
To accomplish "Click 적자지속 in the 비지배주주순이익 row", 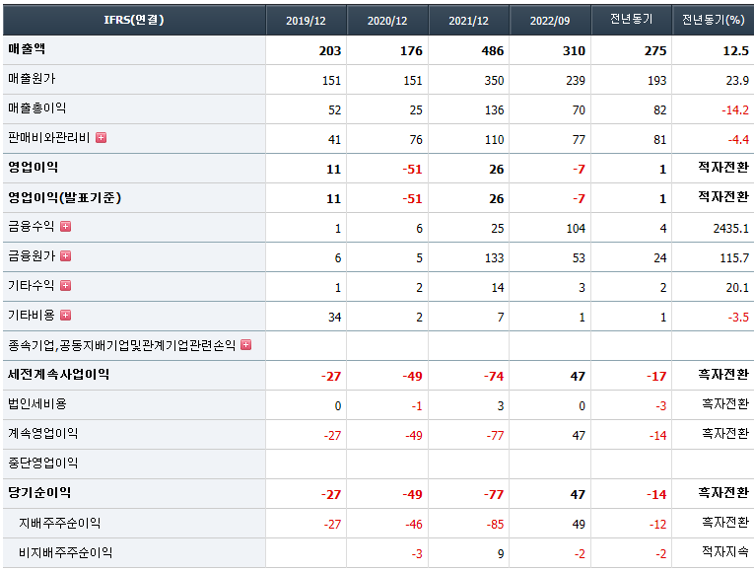I will (725, 552).
